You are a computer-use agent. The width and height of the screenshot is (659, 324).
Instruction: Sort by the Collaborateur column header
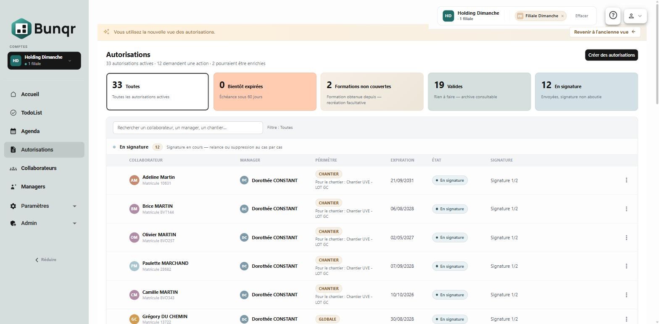pos(146,160)
